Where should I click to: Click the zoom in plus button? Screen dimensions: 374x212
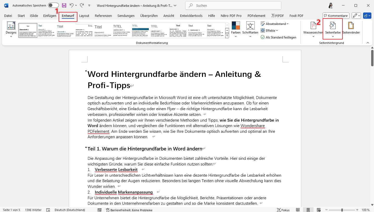coord(358,210)
